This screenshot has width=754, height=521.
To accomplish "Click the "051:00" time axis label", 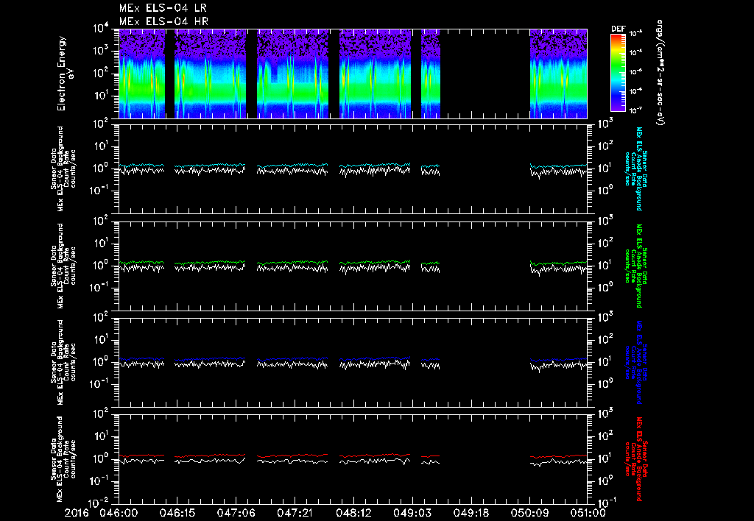I will coord(588,513).
